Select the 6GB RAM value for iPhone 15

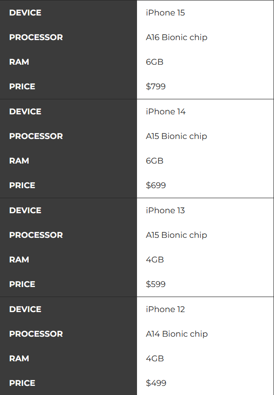(x=154, y=62)
